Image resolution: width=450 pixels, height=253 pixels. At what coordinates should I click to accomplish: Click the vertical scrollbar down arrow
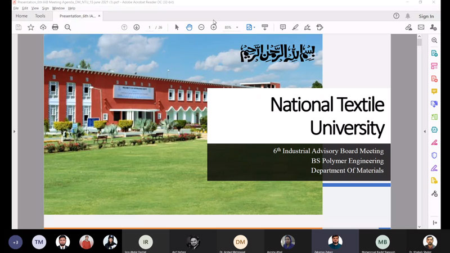[420, 226]
